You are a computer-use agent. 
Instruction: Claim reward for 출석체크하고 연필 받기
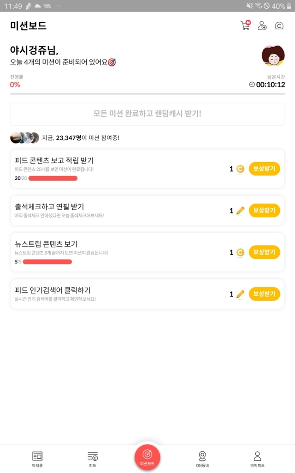pos(264,211)
